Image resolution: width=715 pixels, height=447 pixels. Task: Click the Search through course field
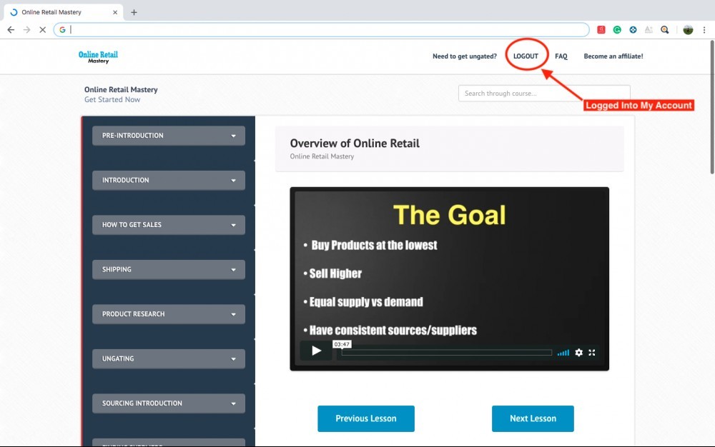point(544,94)
